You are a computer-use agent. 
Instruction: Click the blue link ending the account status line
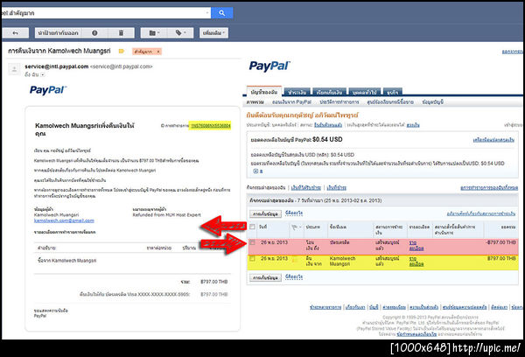tap(413, 125)
